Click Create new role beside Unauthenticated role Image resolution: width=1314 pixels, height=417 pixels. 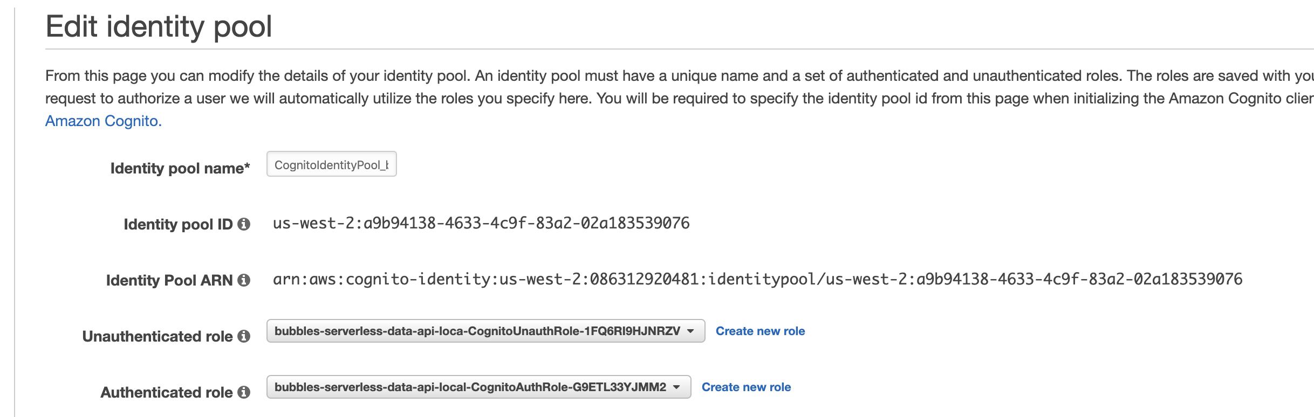pyautogui.click(x=759, y=331)
